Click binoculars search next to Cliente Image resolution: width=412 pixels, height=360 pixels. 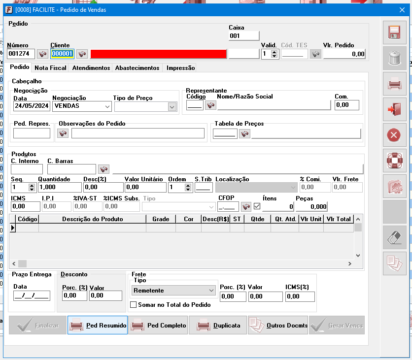point(82,54)
